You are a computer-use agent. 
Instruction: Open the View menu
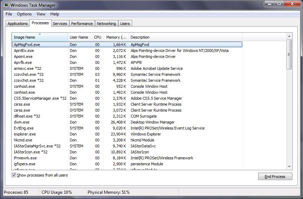click(41, 14)
